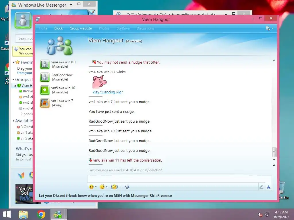Click the chat scrollbar thumb
Viewport: 294px width, 220px height.
point(274,152)
